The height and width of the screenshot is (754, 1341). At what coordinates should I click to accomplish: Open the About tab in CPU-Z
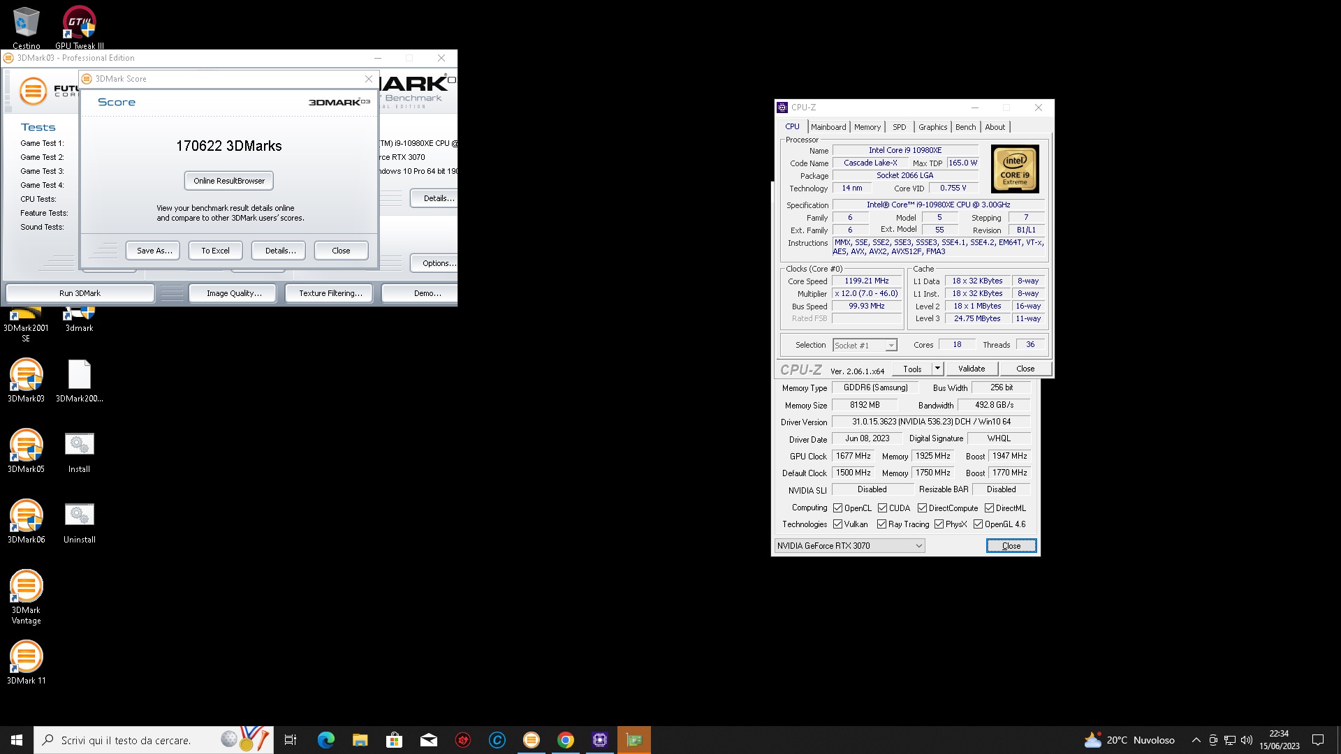(995, 127)
